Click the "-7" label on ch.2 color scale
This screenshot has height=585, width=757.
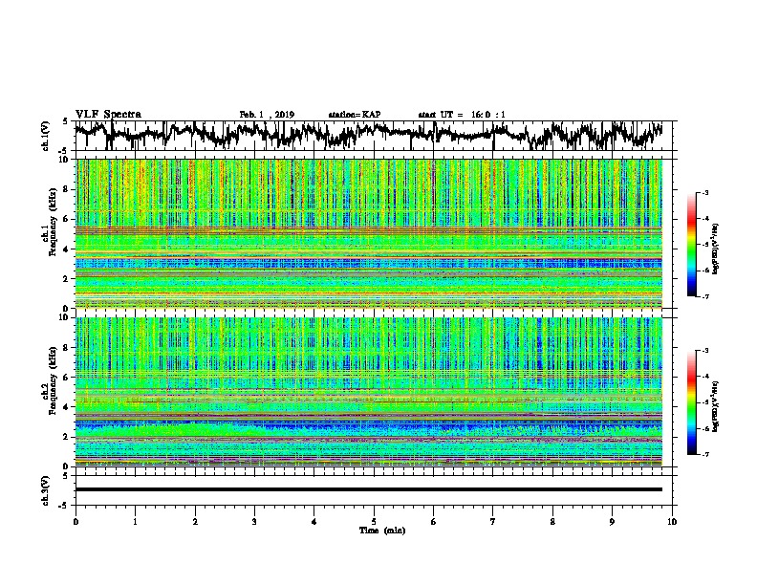click(x=704, y=454)
